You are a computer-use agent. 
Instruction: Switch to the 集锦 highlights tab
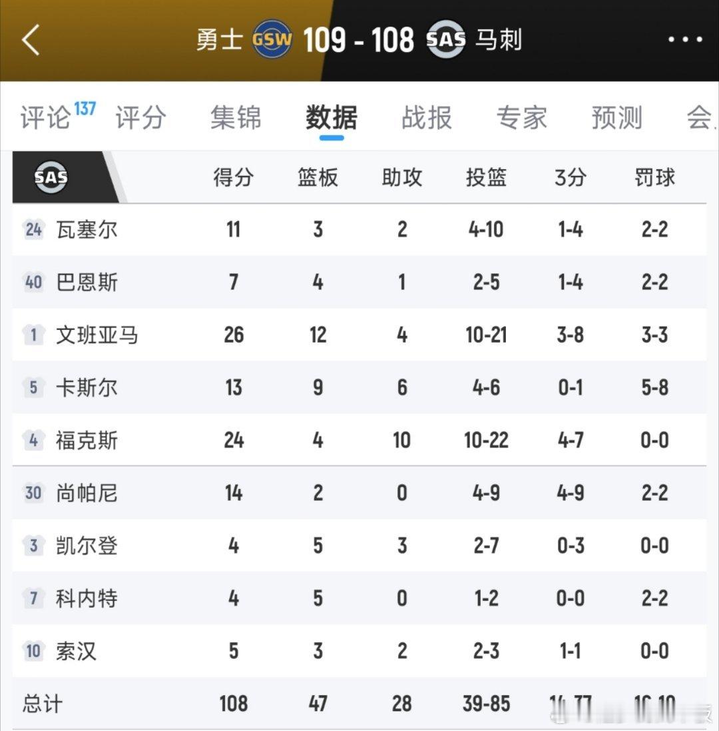[x=236, y=118]
